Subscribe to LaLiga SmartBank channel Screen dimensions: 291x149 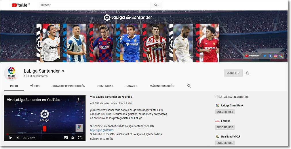pos(225,112)
